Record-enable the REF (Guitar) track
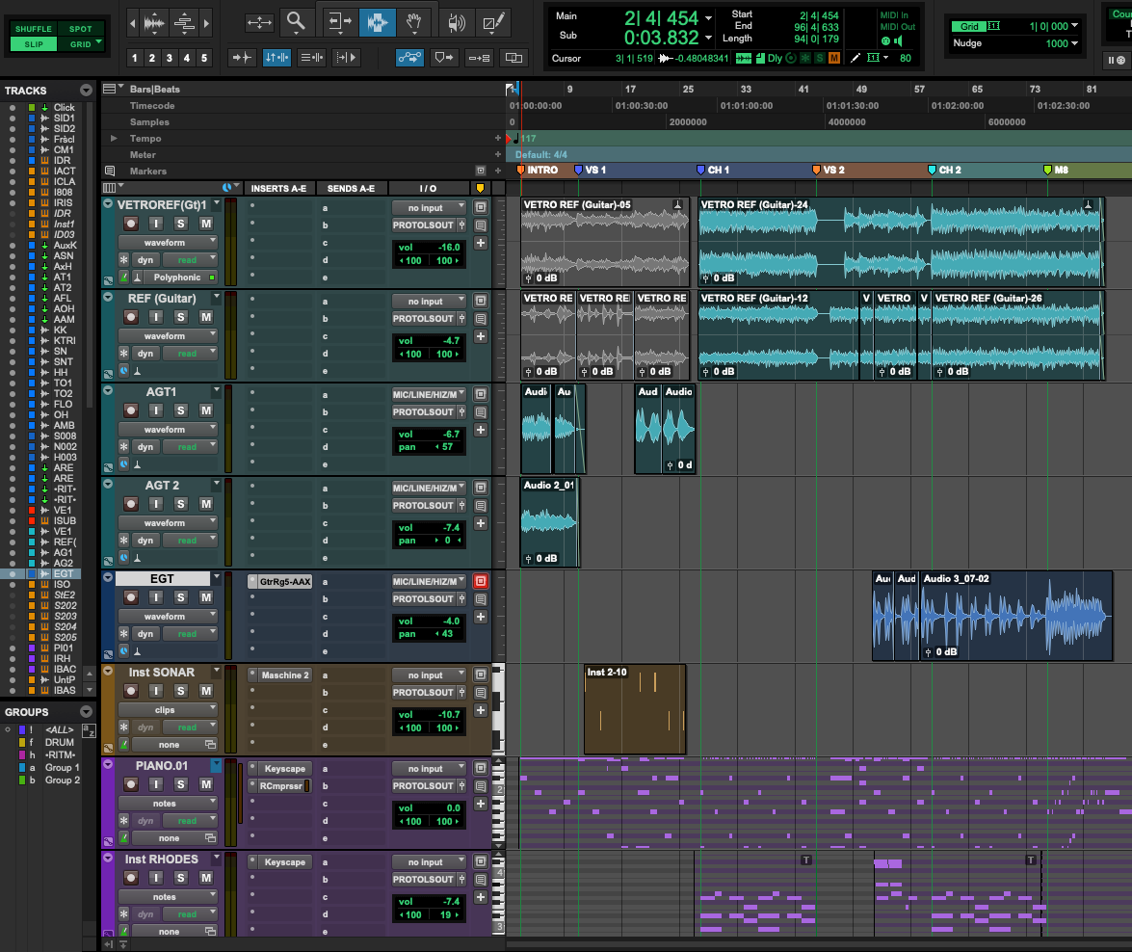This screenshot has width=1132, height=952. point(131,317)
